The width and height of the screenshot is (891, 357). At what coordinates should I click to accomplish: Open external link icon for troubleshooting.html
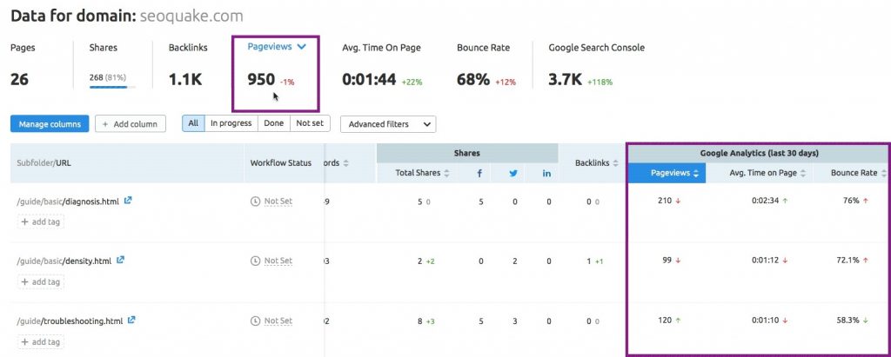pos(131,321)
